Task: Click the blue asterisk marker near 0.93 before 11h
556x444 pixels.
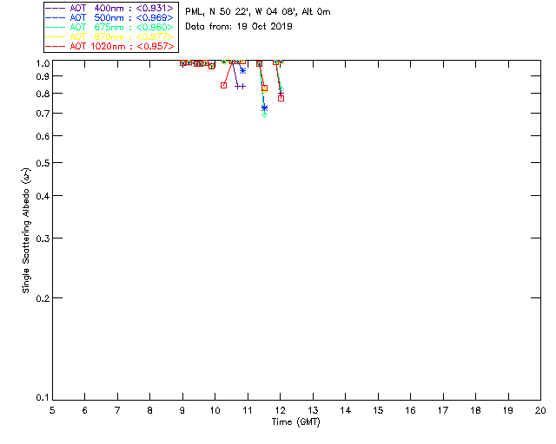Action: point(242,71)
